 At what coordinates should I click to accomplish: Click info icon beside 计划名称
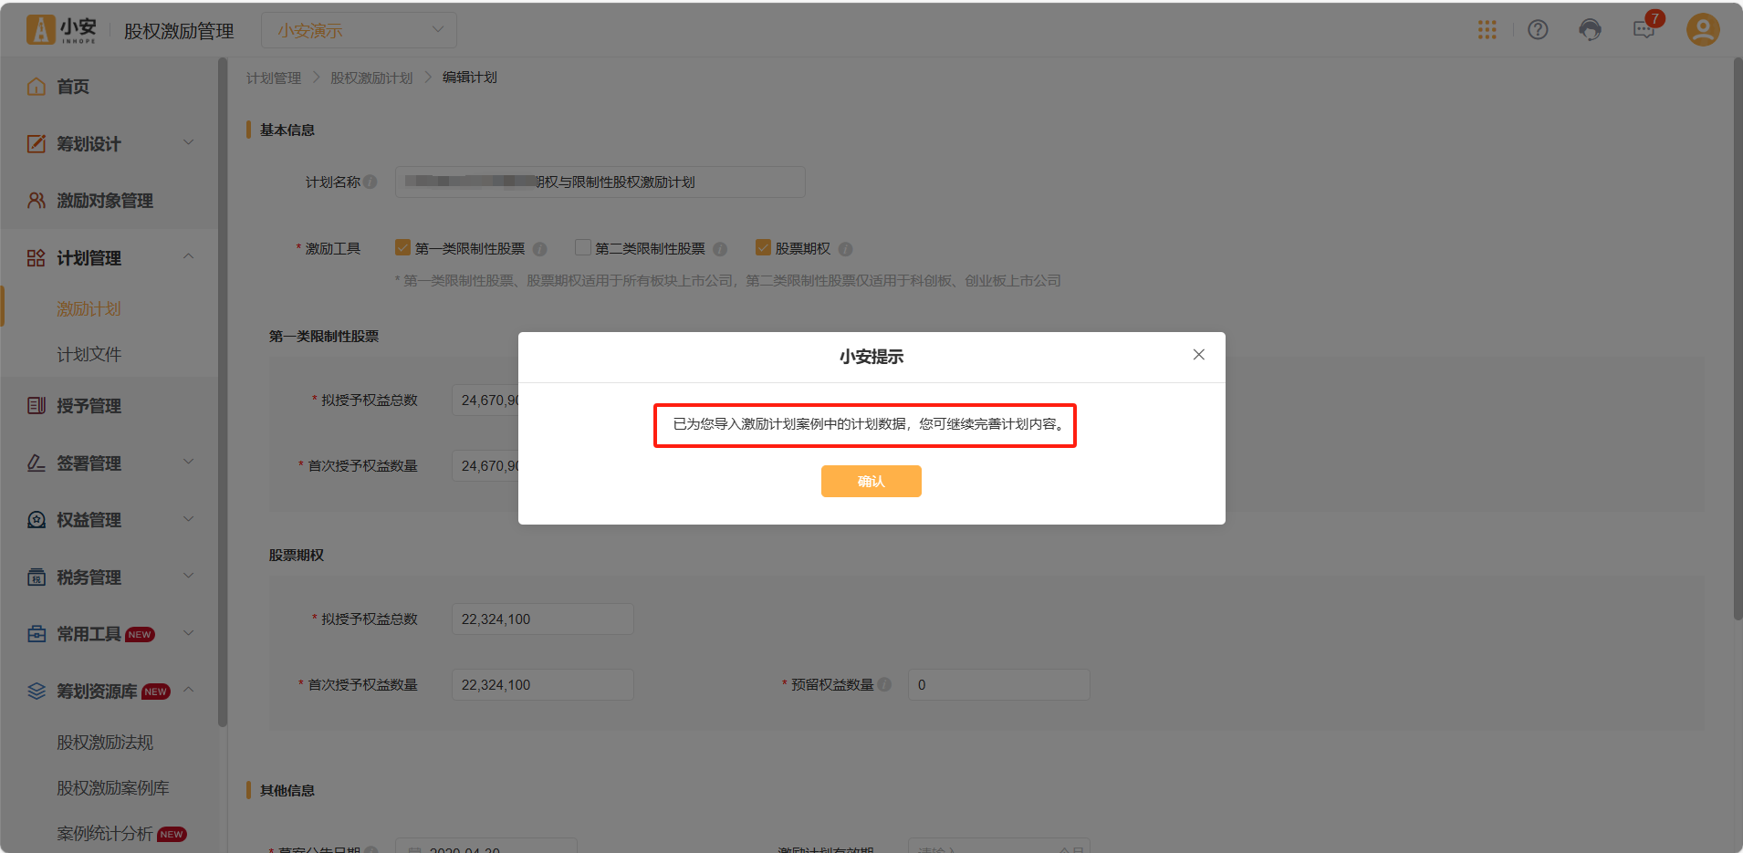(371, 182)
